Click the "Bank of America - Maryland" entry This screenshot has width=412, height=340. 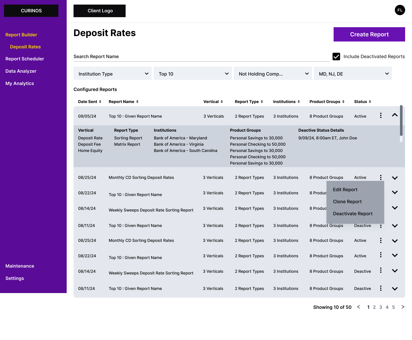click(181, 138)
